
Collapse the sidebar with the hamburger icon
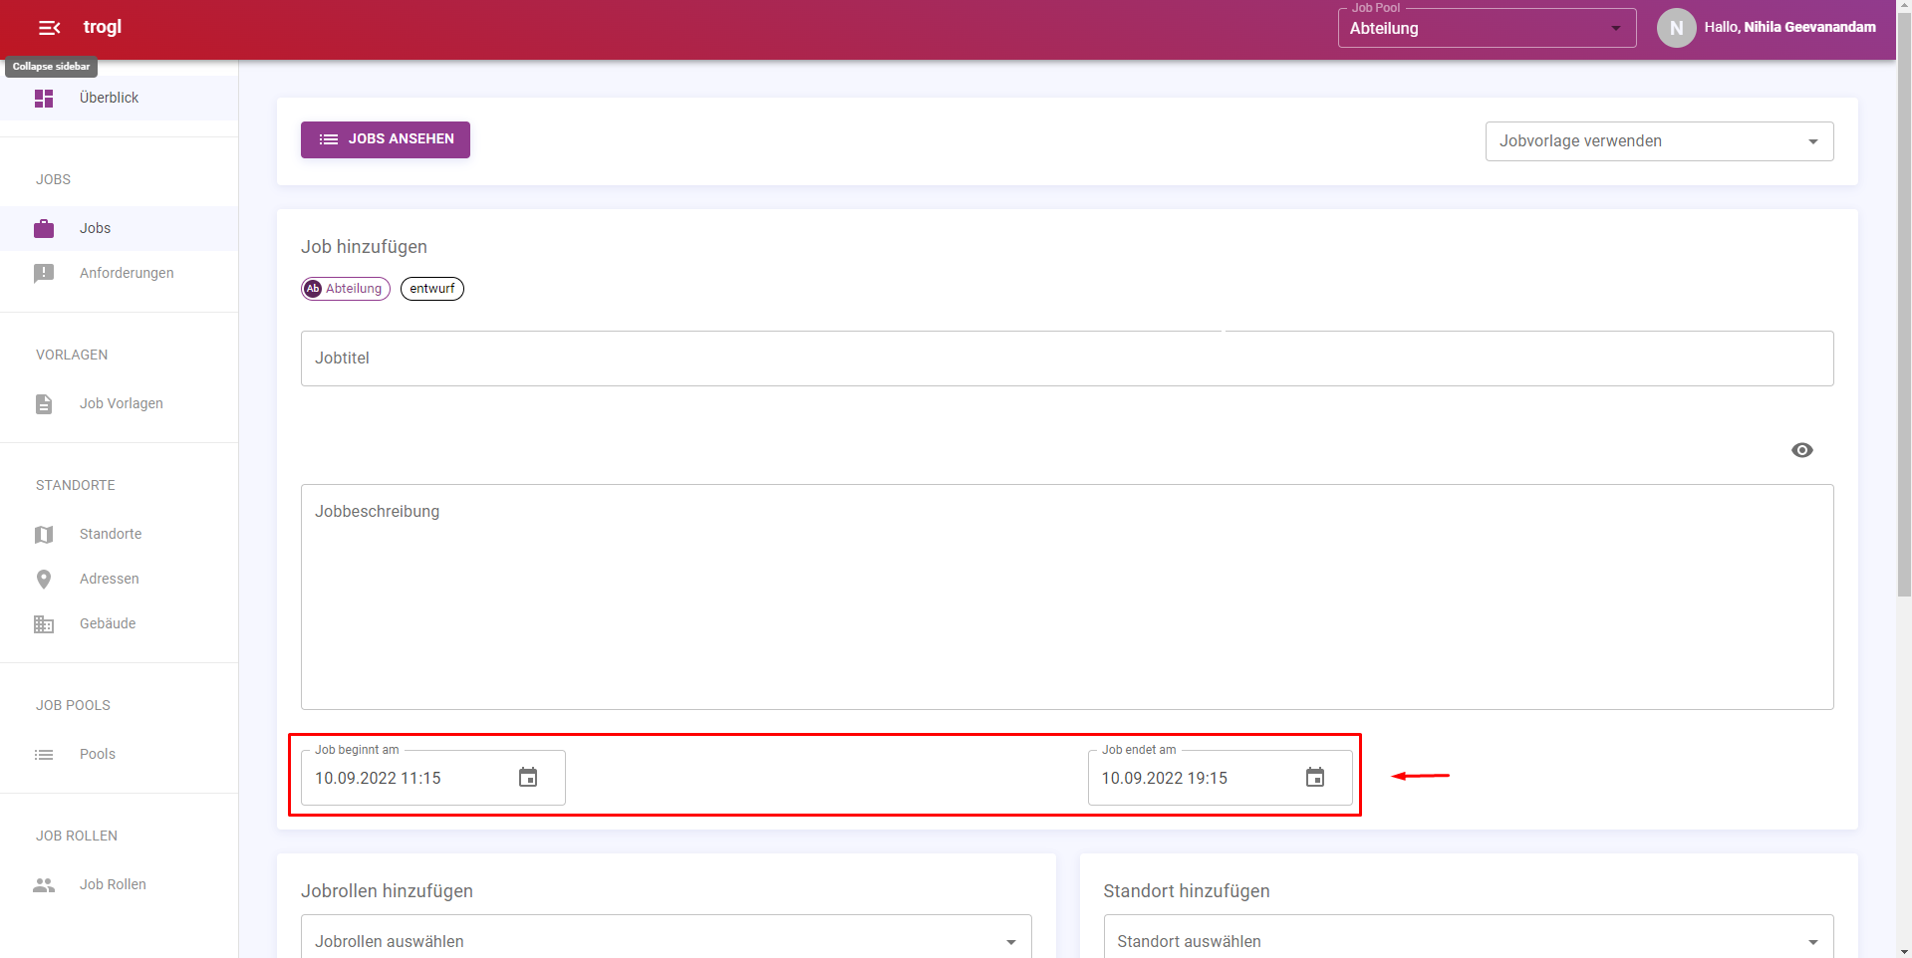pos(49,28)
